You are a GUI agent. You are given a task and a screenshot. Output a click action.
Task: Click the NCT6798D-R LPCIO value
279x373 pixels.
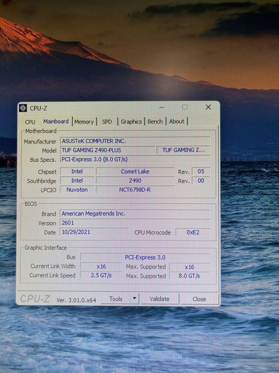[x=135, y=190]
